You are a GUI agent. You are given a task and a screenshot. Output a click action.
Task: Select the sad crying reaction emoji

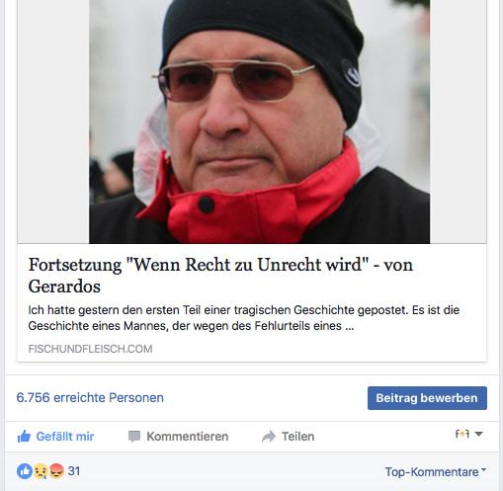coord(41,471)
